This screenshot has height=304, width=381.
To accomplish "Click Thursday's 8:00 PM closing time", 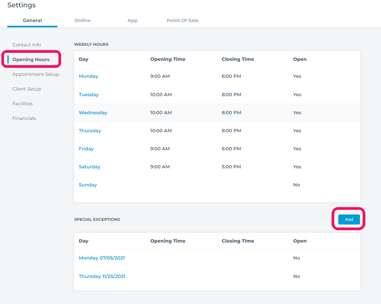I will coord(231,131).
